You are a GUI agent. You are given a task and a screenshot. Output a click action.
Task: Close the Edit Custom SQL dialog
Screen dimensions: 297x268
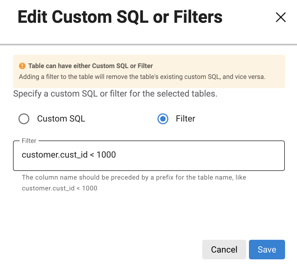[281, 17]
